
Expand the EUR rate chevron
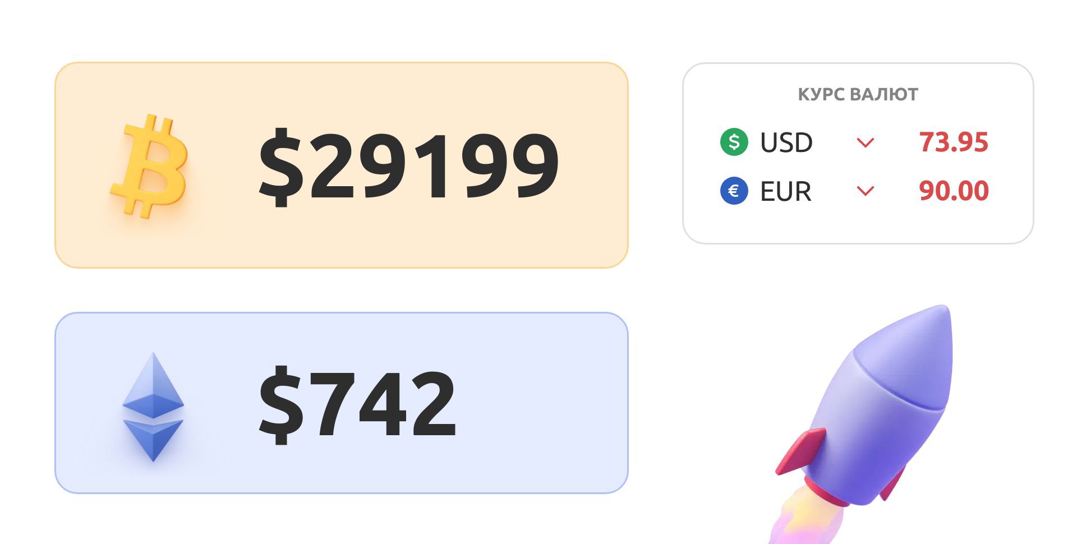click(x=866, y=191)
